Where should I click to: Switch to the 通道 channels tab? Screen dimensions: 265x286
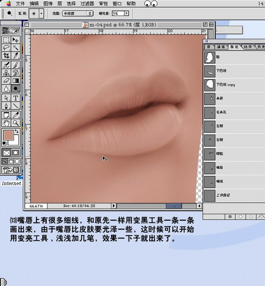coord(221,47)
